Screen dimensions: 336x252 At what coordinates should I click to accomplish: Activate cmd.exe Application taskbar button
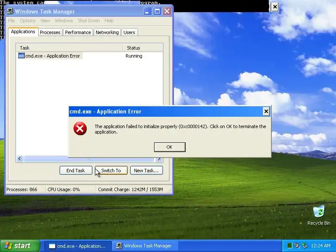[78, 246]
